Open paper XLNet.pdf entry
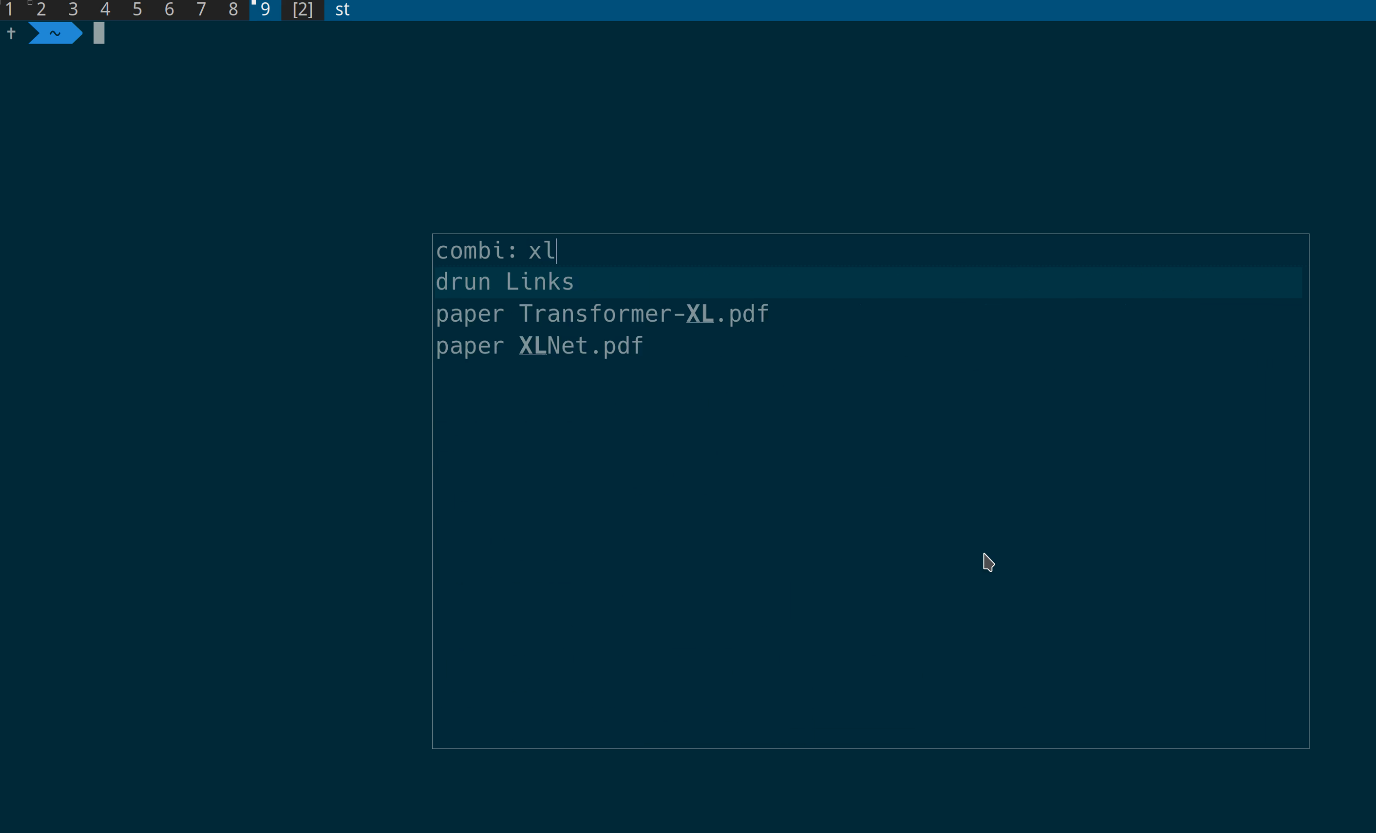 (868, 346)
